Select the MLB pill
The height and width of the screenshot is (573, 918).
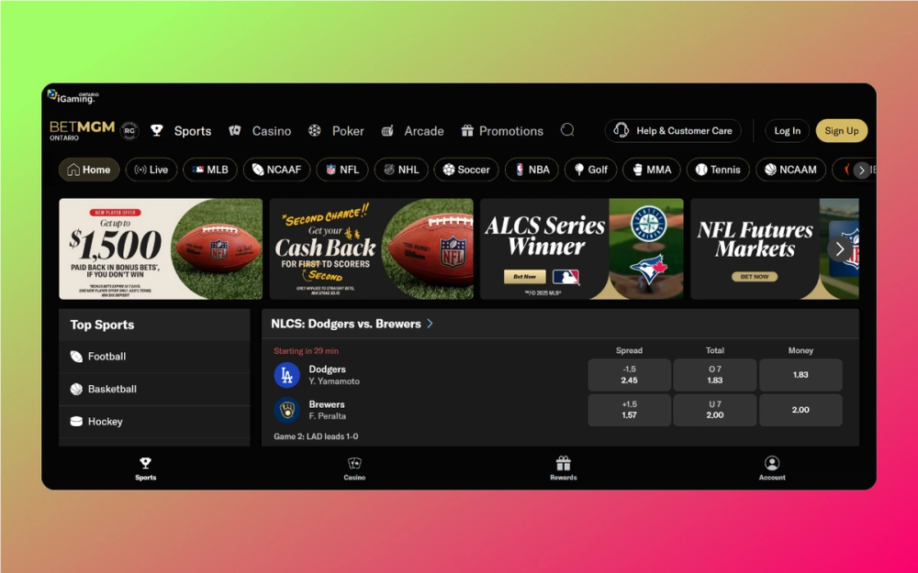(x=210, y=170)
